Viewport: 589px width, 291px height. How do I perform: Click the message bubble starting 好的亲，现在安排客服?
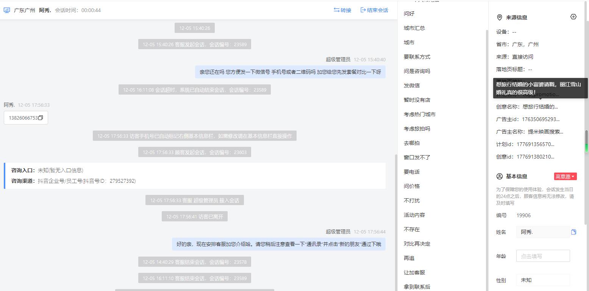tap(279, 244)
